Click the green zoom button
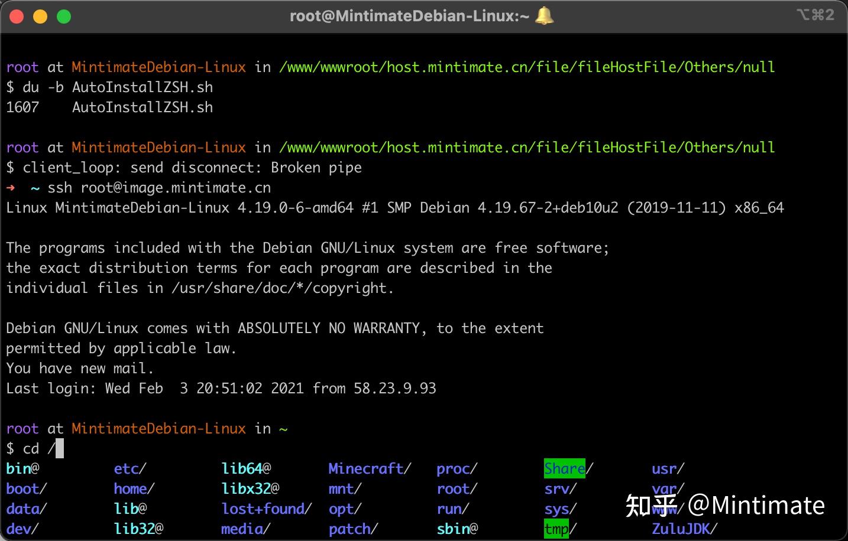The image size is (848, 541). click(x=63, y=16)
